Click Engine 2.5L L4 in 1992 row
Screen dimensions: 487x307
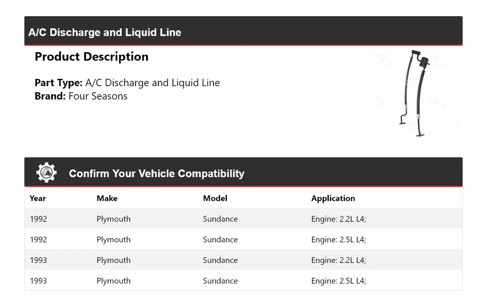point(338,240)
